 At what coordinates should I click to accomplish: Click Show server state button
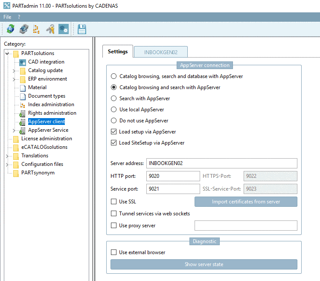point(204,264)
